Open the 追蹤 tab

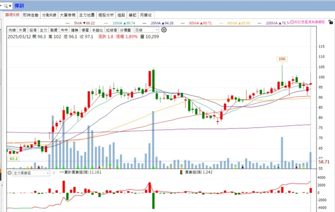point(121,15)
